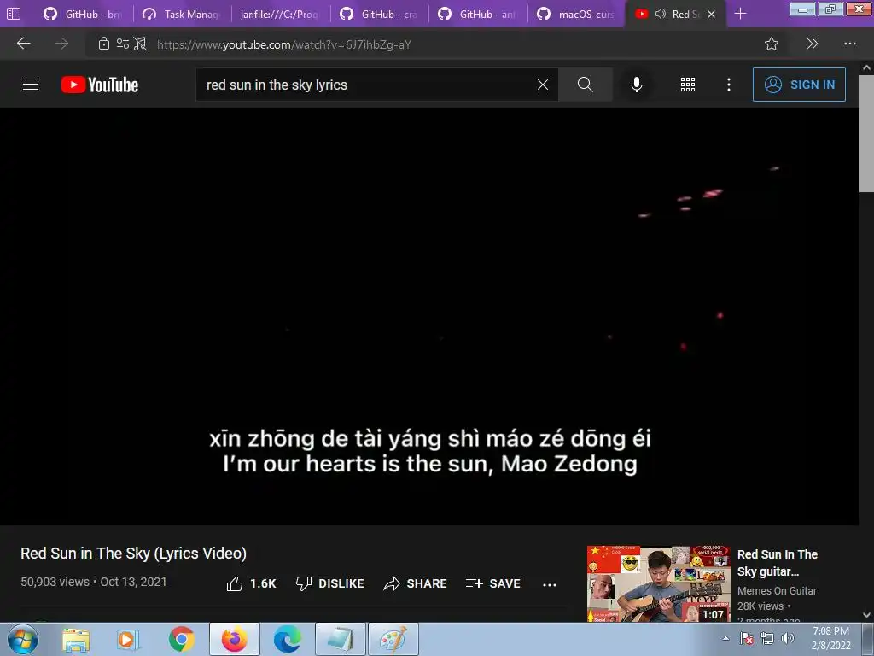Click the page scroll-up arrow
Viewport: 874px width, 656px height.
pos(866,67)
